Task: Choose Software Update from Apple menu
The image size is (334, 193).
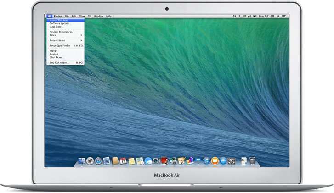Action: [60, 23]
